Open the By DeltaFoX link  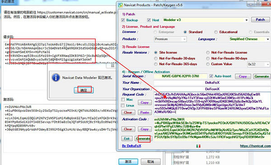[131, 146]
